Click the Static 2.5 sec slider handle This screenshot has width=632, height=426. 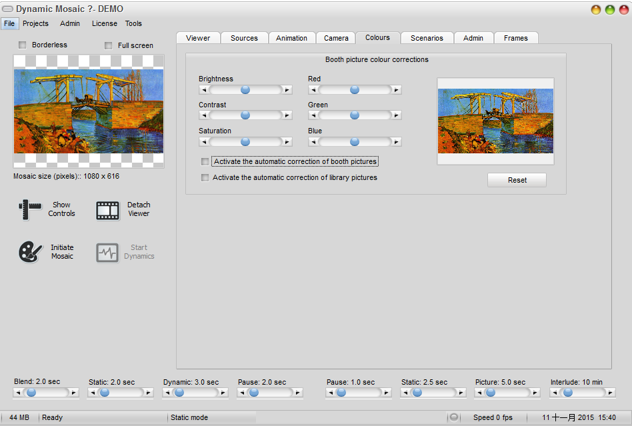coord(417,393)
